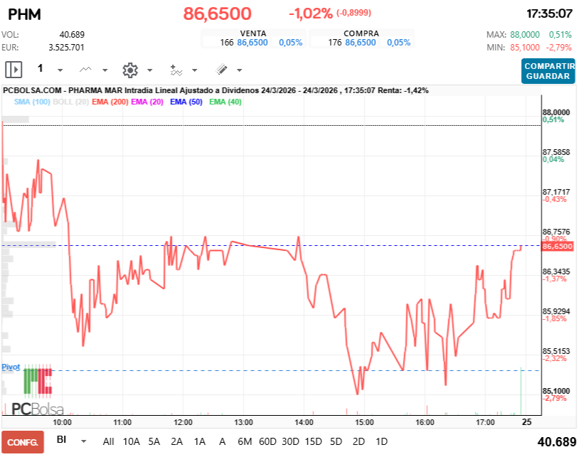Select the drawing pencil tool icon

tap(221, 70)
